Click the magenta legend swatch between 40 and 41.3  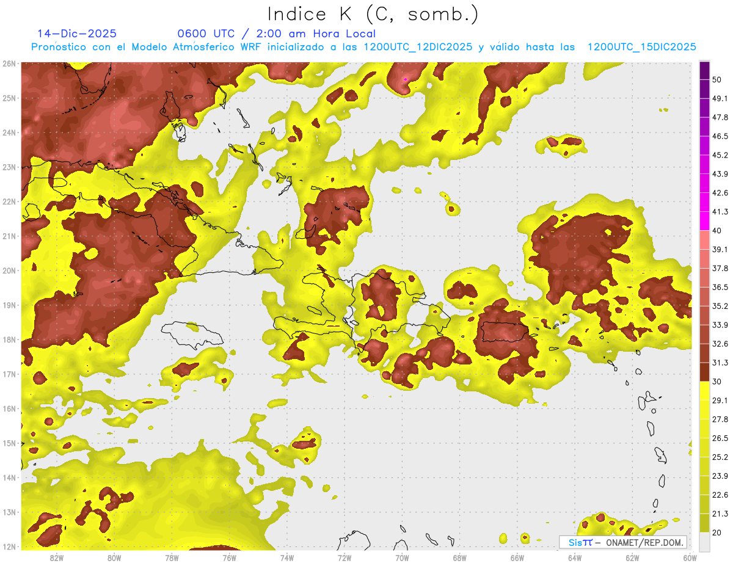pyautogui.click(x=704, y=221)
